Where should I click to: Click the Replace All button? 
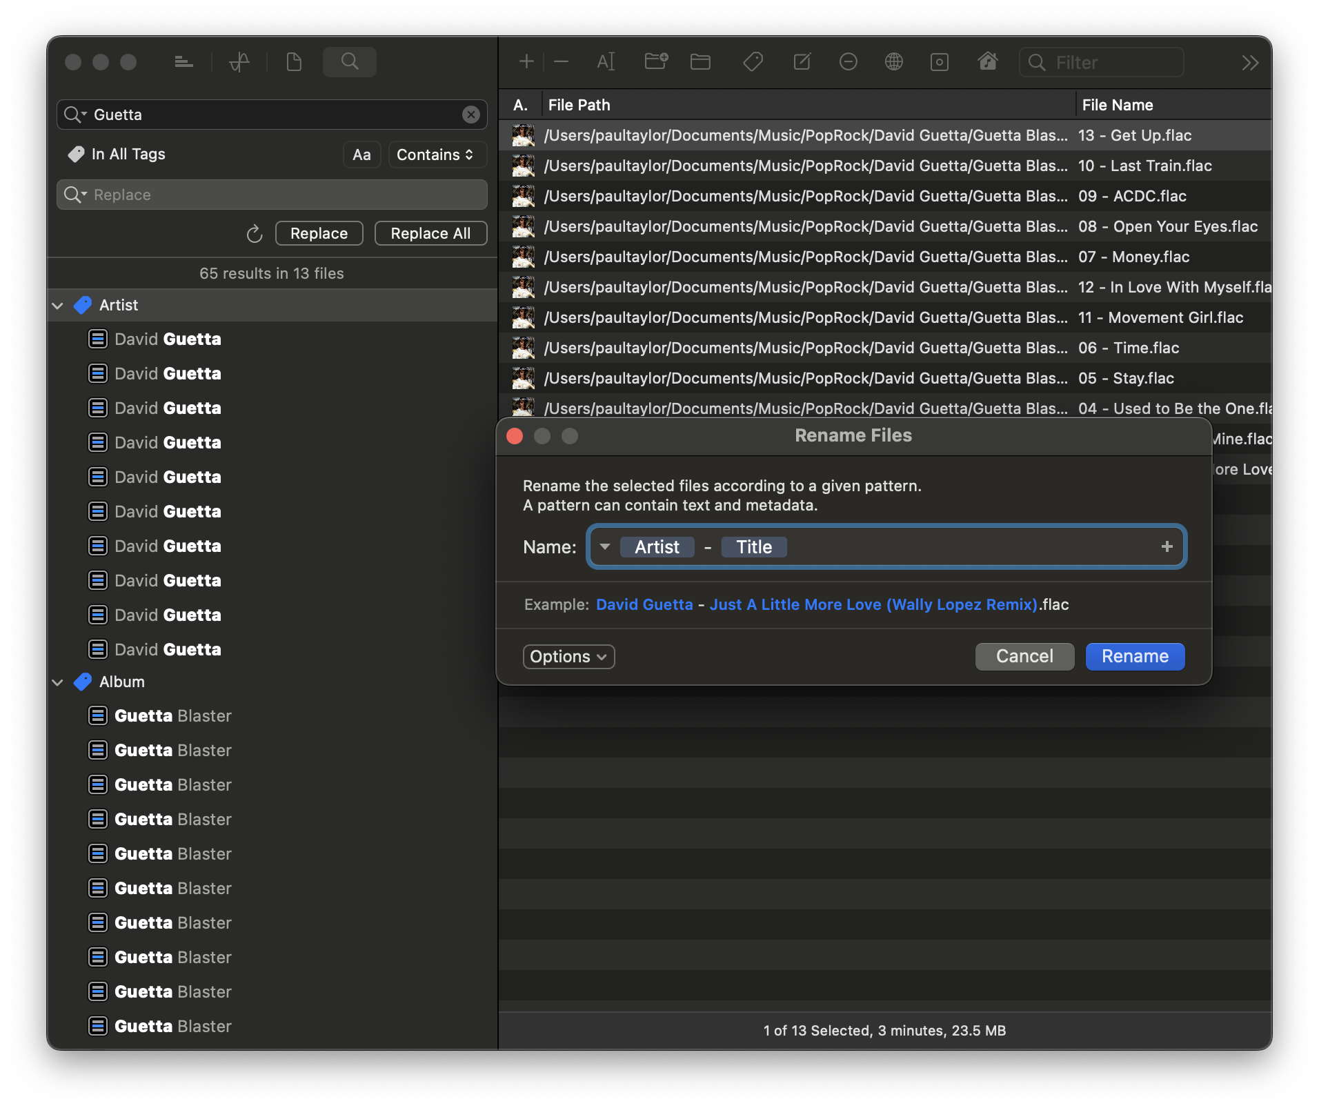[430, 233]
